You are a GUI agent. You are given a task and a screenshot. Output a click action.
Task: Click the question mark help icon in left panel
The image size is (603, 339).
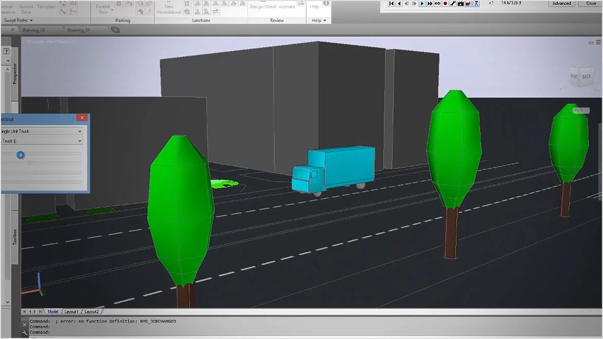[6, 51]
